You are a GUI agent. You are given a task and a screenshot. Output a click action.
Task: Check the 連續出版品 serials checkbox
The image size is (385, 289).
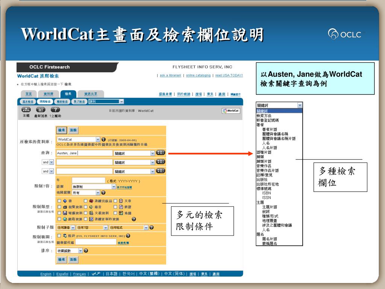coord(85,201)
